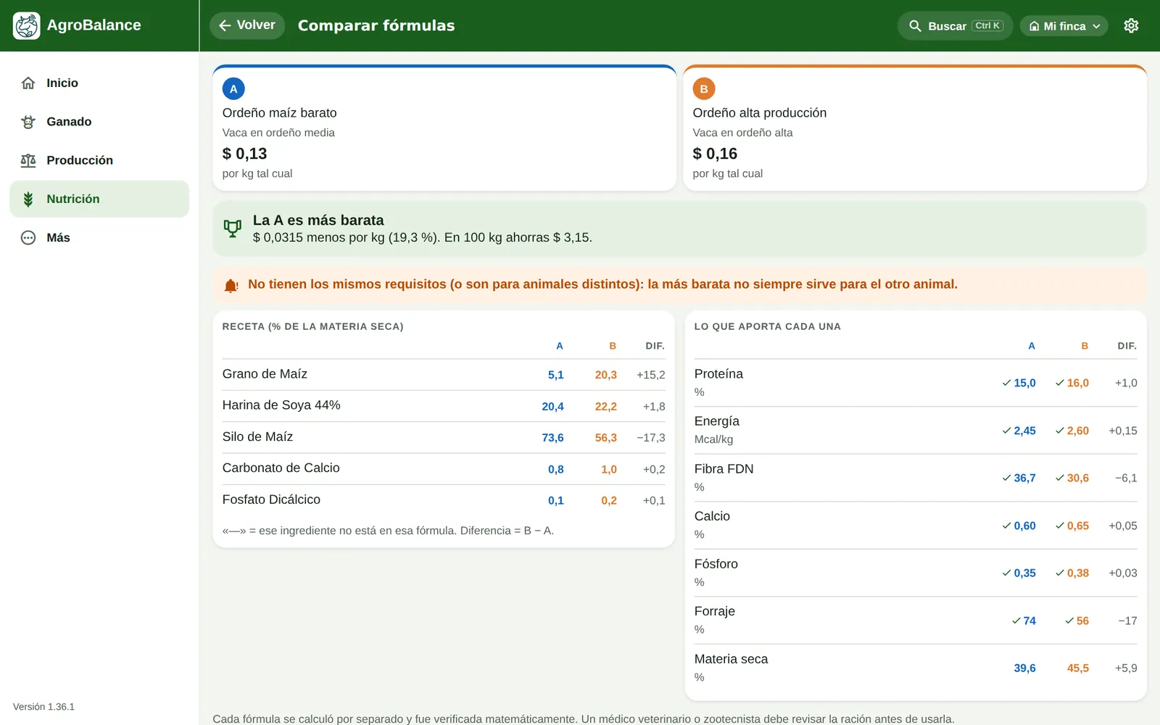This screenshot has height=725, width=1160.
Task: Click the back arrow icon in Volver
Action: click(225, 25)
